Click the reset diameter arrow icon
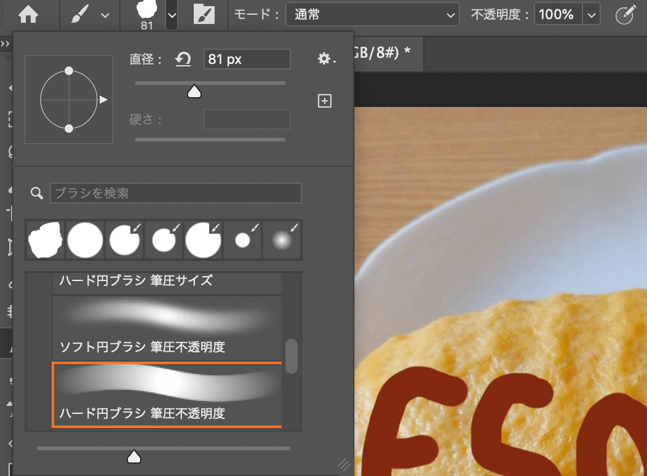The image size is (647, 476). (183, 58)
